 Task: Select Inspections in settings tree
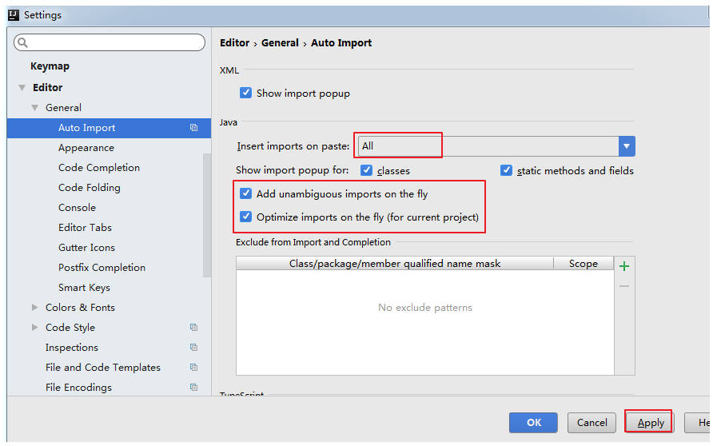point(72,348)
